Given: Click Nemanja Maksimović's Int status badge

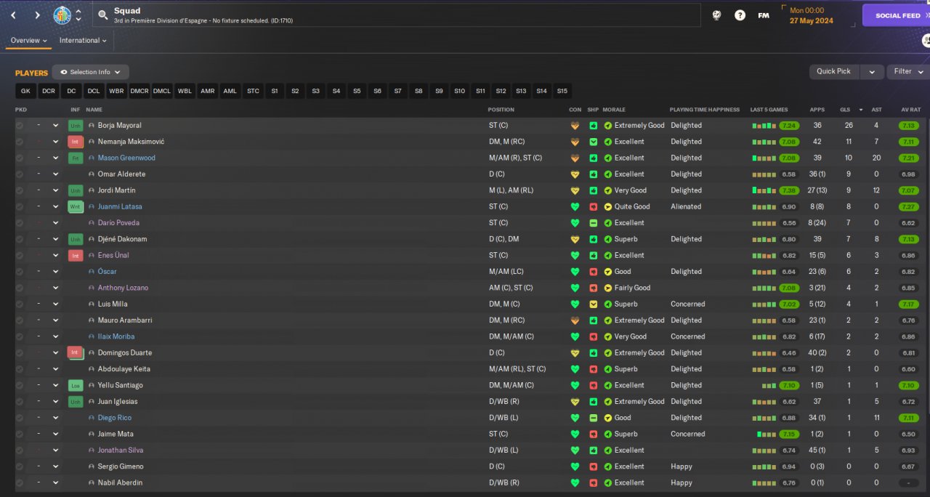Looking at the screenshot, I should click(75, 142).
